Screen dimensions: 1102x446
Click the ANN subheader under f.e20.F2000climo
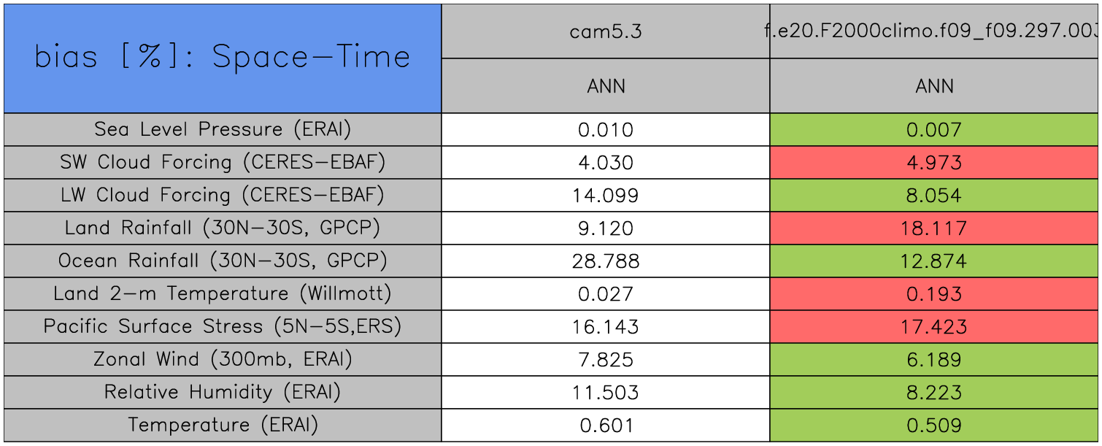(x=934, y=86)
